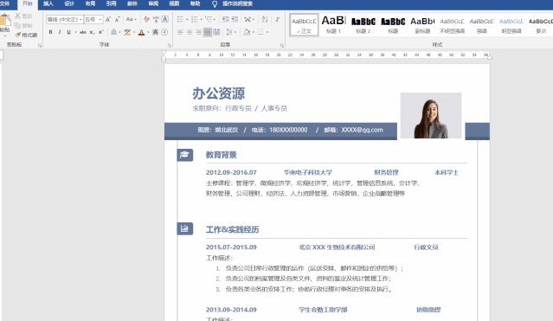Image resolution: width=553 pixels, height=321 pixels.
Task: Apply distributed alignment
Action: click(x=216, y=32)
